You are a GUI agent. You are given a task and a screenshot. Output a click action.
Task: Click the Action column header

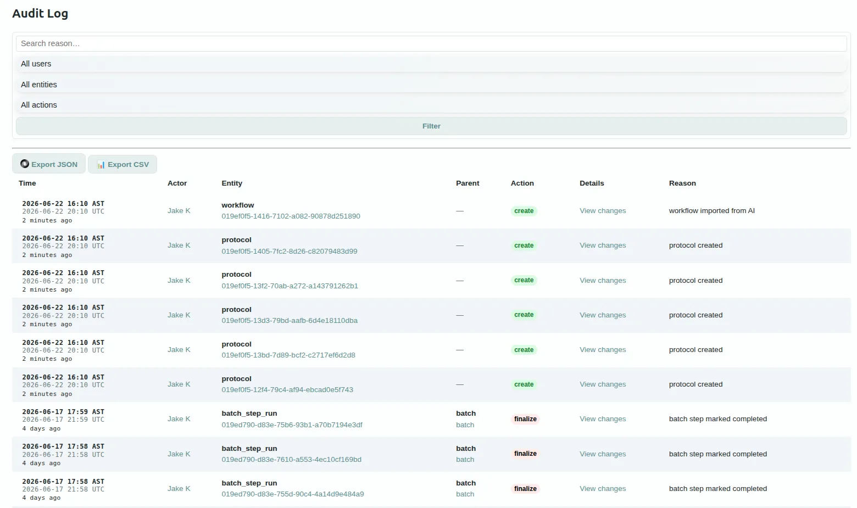[x=522, y=183]
